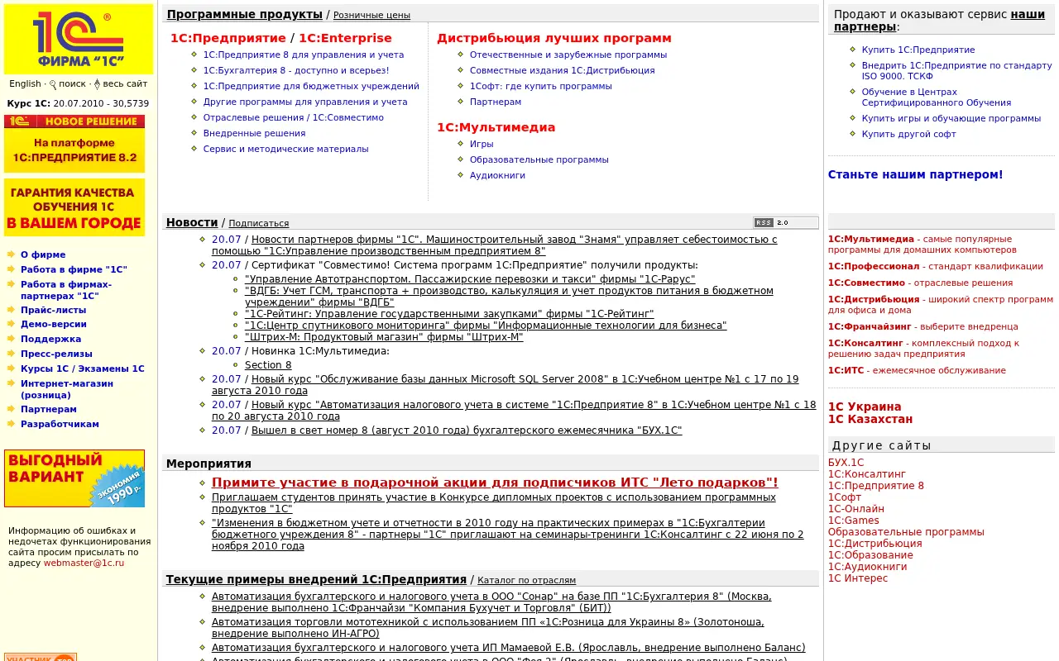Go to Курсы 1С / Экзамены 1С
Viewport: 1059px width, 661px height.
click(83, 369)
